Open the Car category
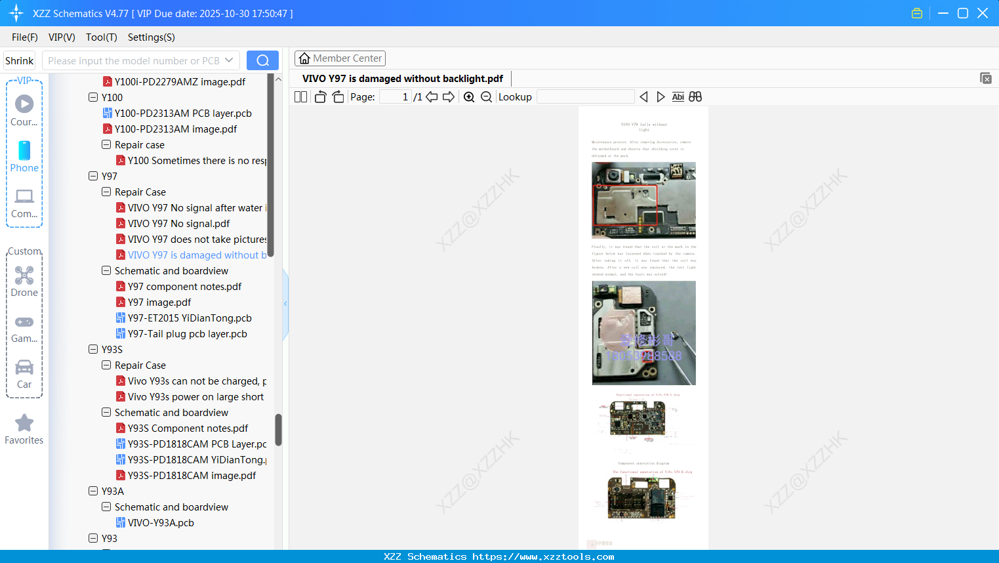The image size is (999, 563). click(x=24, y=373)
